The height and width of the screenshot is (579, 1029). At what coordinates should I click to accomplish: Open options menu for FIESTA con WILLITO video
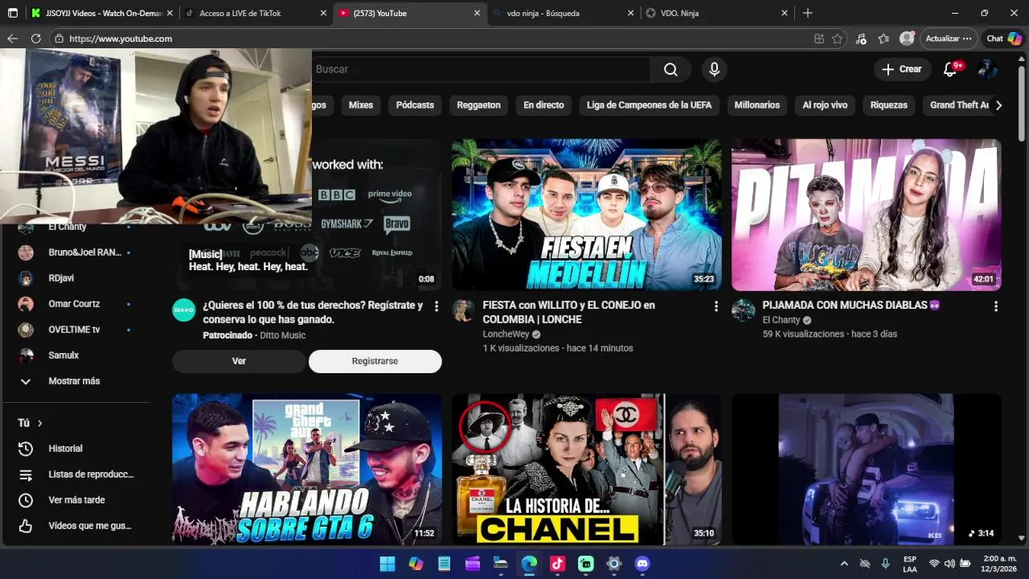pyautogui.click(x=716, y=306)
